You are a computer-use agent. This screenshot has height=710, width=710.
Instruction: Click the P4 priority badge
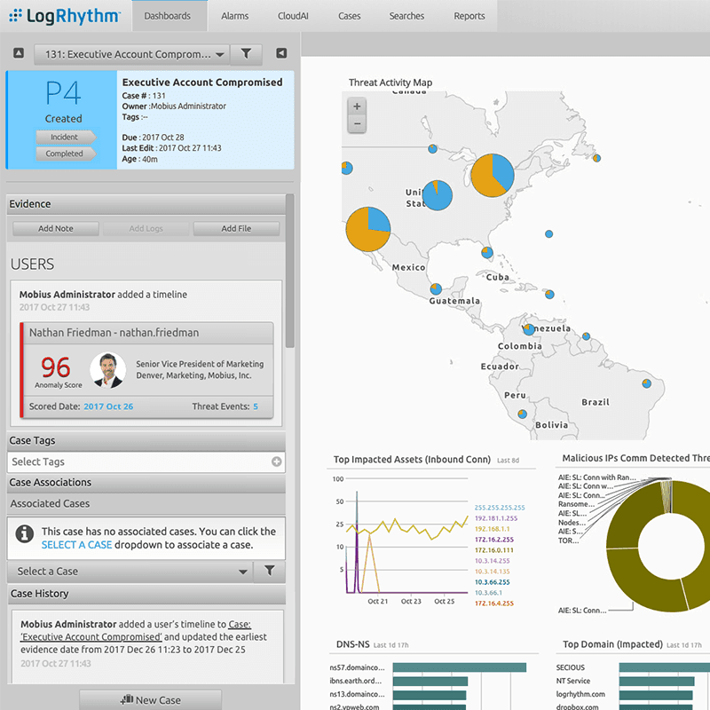click(63, 93)
